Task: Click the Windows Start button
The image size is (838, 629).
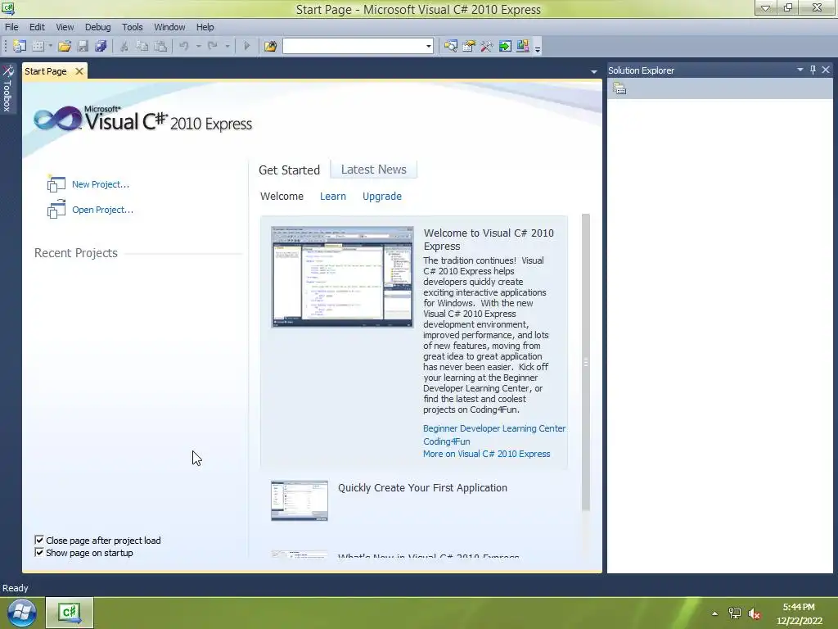Action: [x=21, y=613]
